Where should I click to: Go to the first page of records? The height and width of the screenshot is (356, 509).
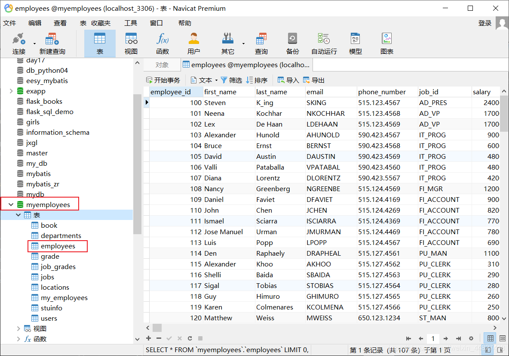pyautogui.click(x=408, y=338)
